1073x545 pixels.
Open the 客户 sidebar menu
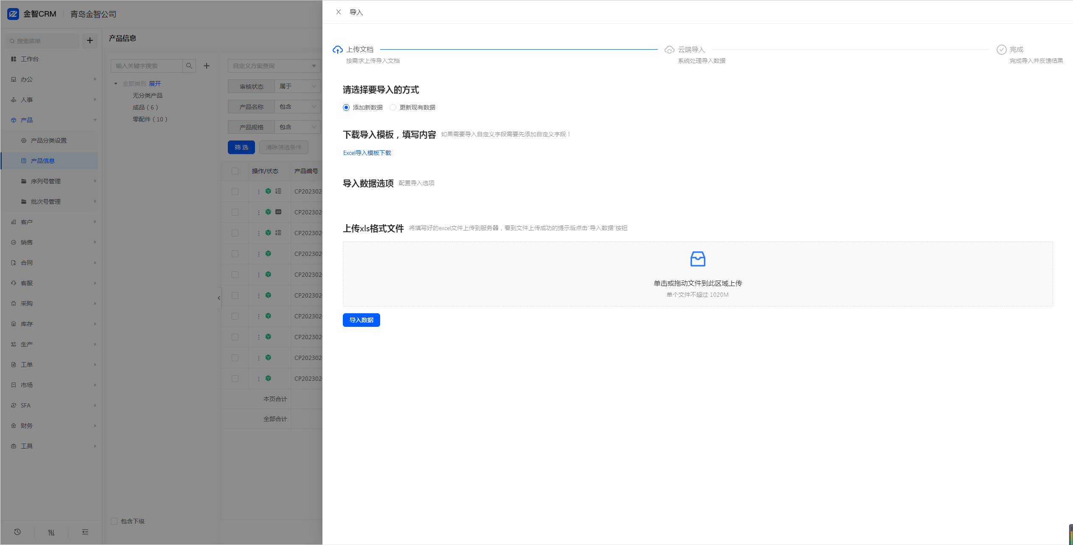point(27,222)
